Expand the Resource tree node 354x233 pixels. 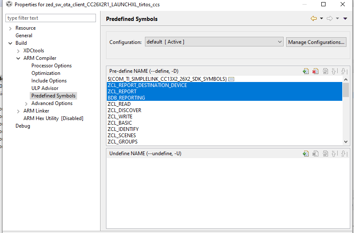(x=10, y=28)
